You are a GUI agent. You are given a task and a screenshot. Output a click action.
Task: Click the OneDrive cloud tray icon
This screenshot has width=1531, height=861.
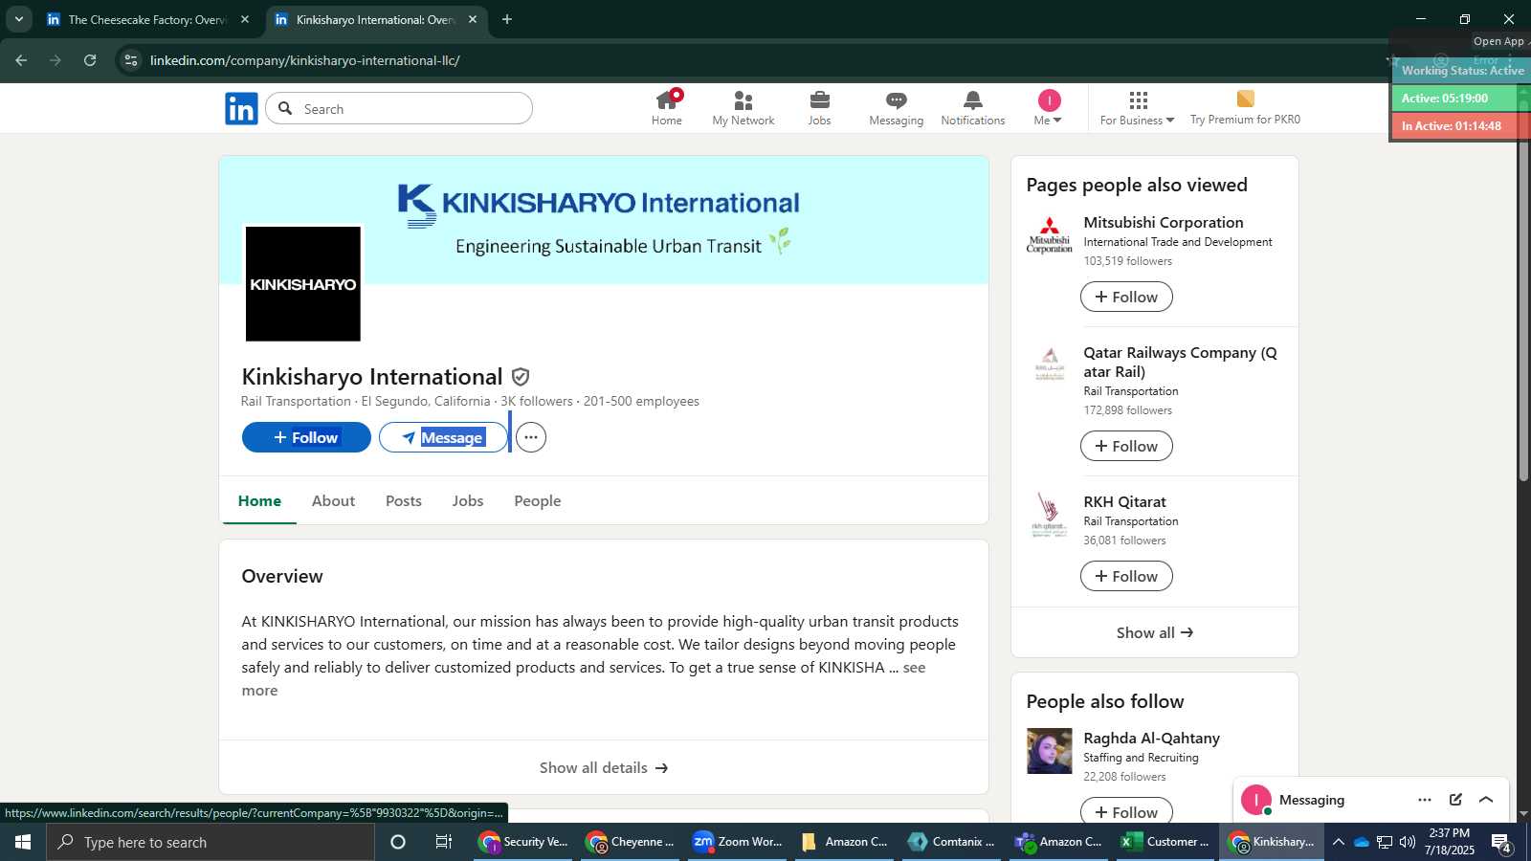(1361, 842)
